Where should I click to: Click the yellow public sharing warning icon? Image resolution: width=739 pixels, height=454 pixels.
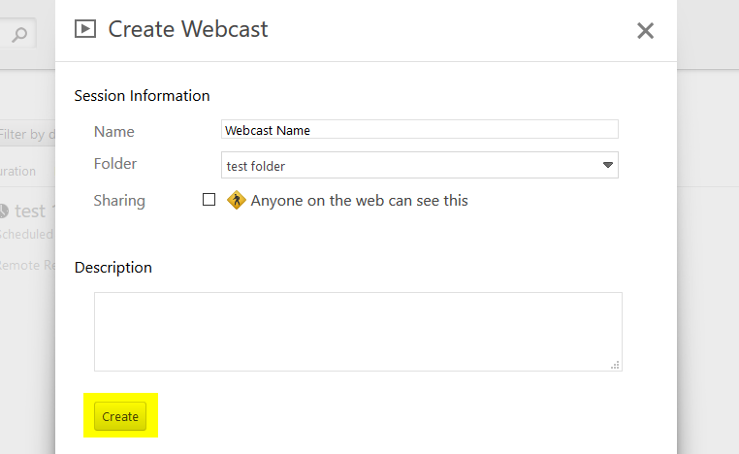[236, 200]
